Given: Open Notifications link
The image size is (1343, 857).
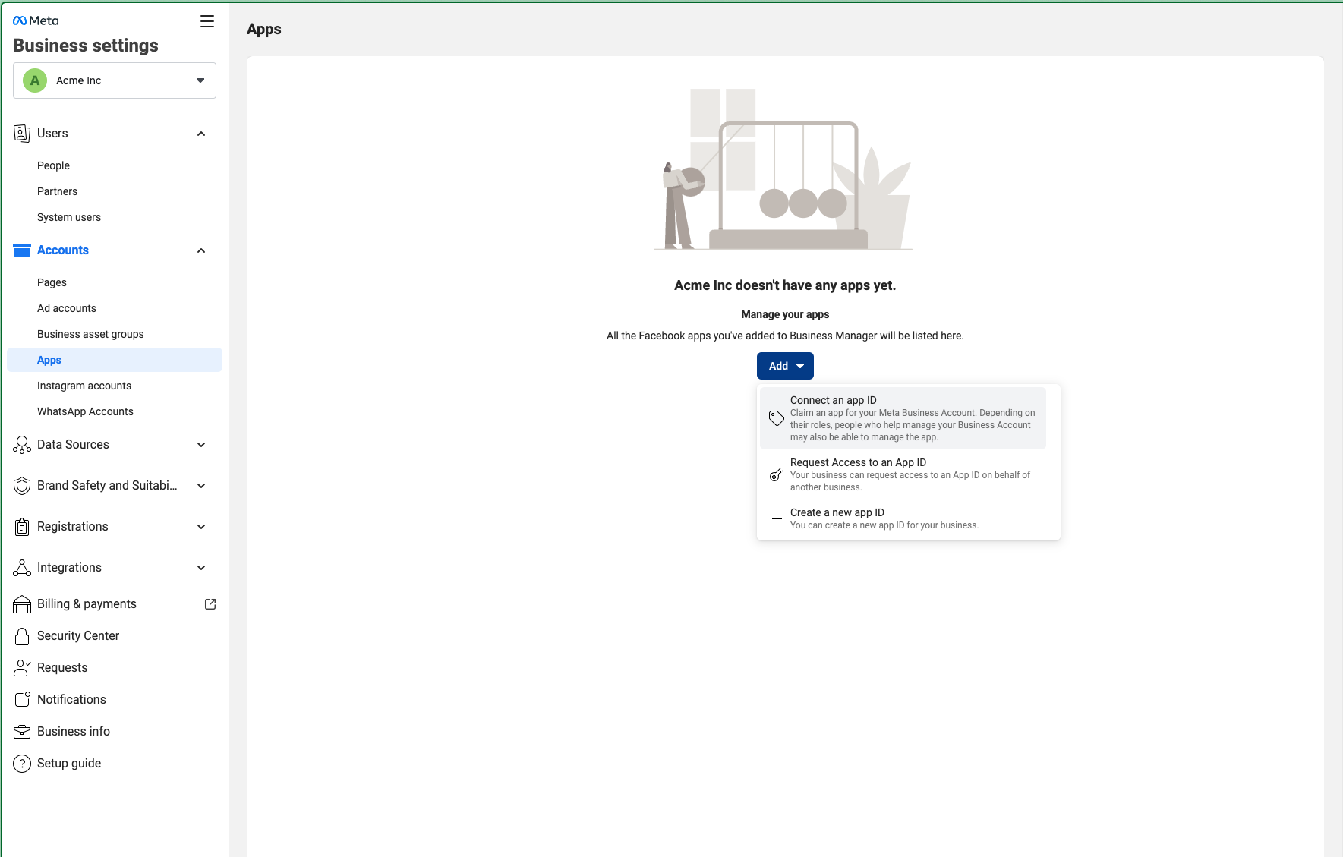Looking at the screenshot, I should pos(71,700).
